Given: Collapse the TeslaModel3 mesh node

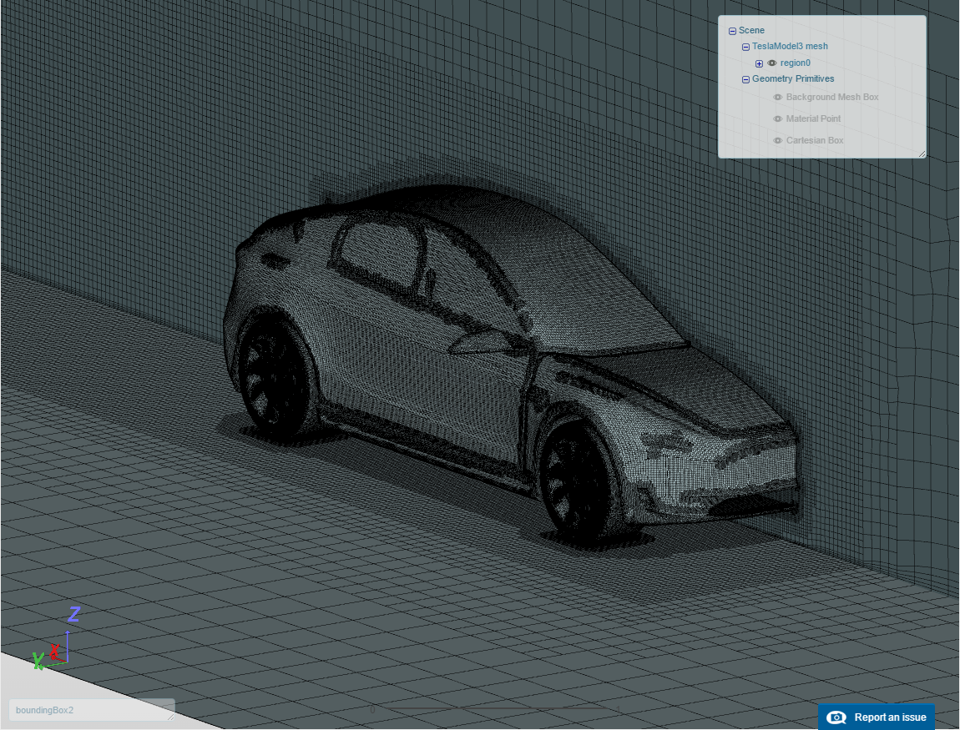Looking at the screenshot, I should (745, 47).
